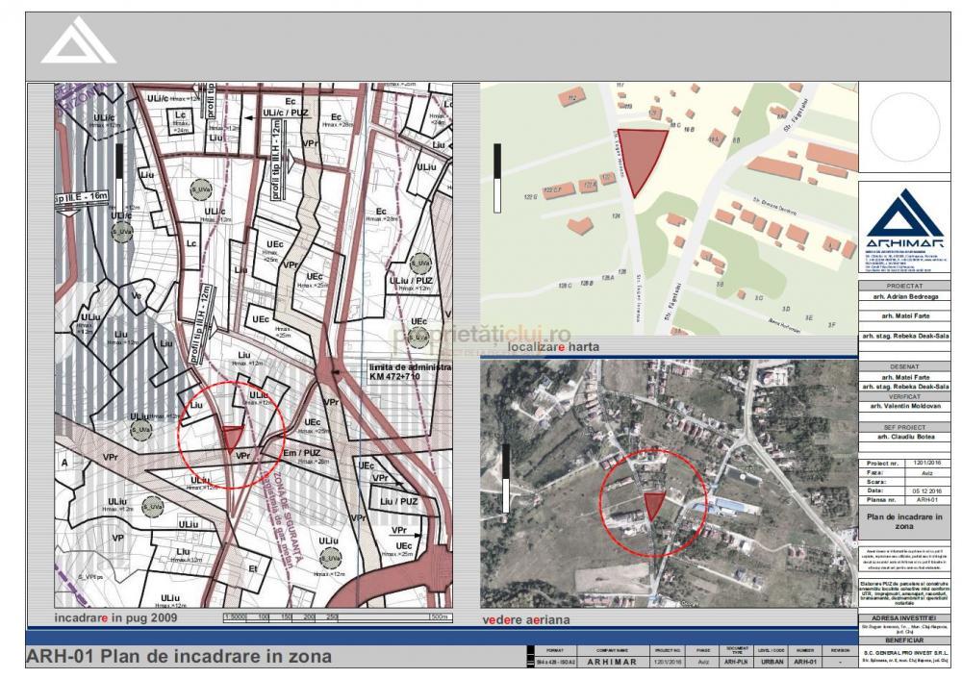The width and height of the screenshot is (962, 679).
Task: Click the 'SEF PROIECT' section header
Action: [x=903, y=427]
